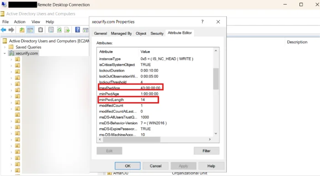Select the lockoutDuration attribute row
This screenshot has height=176, width=320.
pyautogui.click(x=155, y=71)
